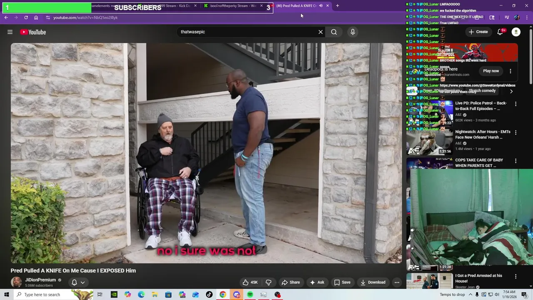The height and width of the screenshot is (300, 533).
Task: Close the Pred Pulled A KNIFE tab
Action: [x=328, y=6]
